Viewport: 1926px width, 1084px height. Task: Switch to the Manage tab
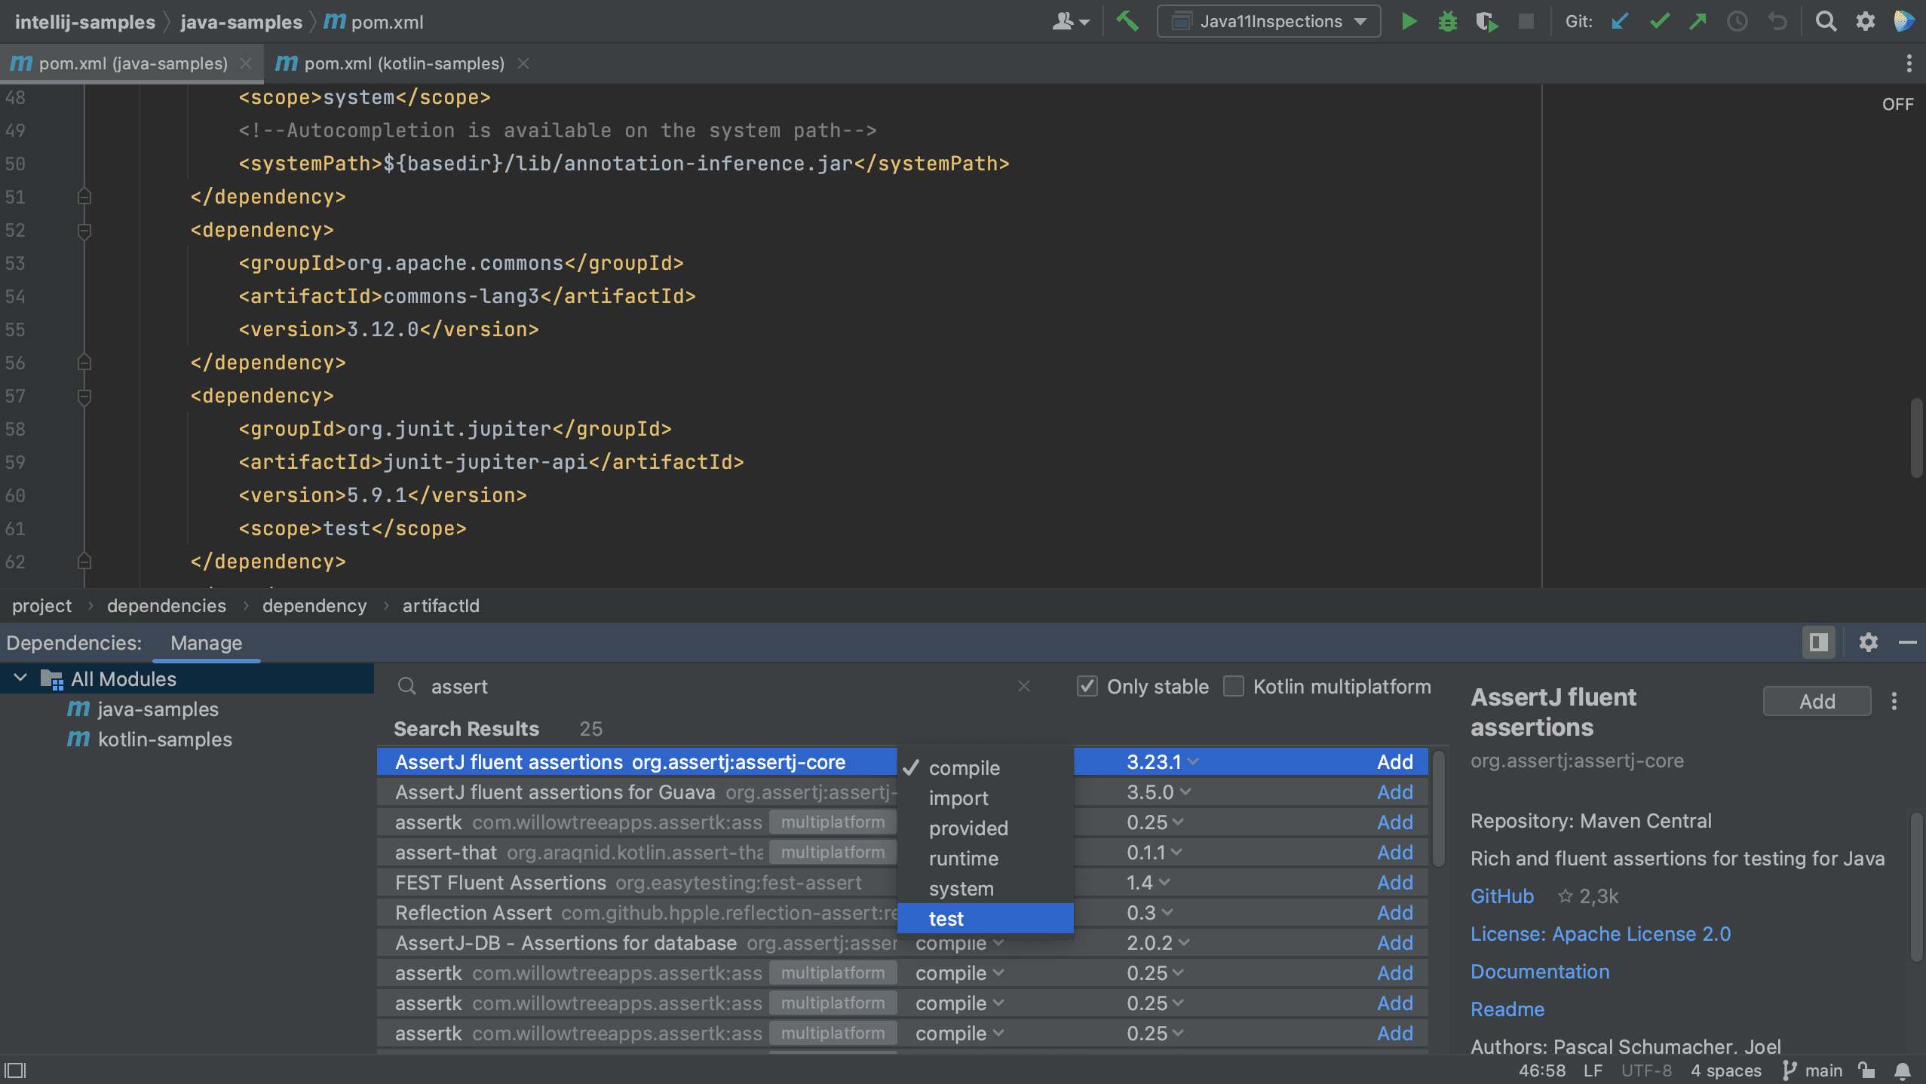[206, 643]
